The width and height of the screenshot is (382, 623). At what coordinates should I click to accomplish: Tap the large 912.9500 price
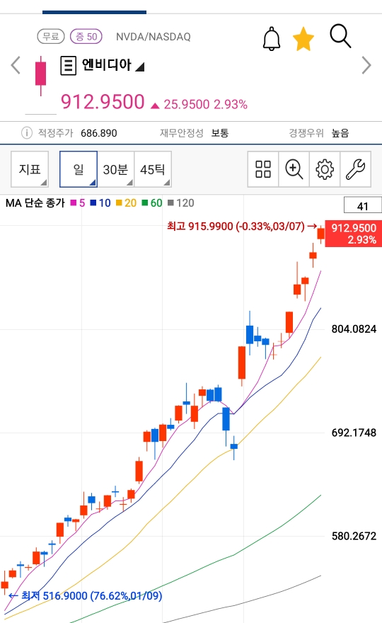click(x=103, y=102)
